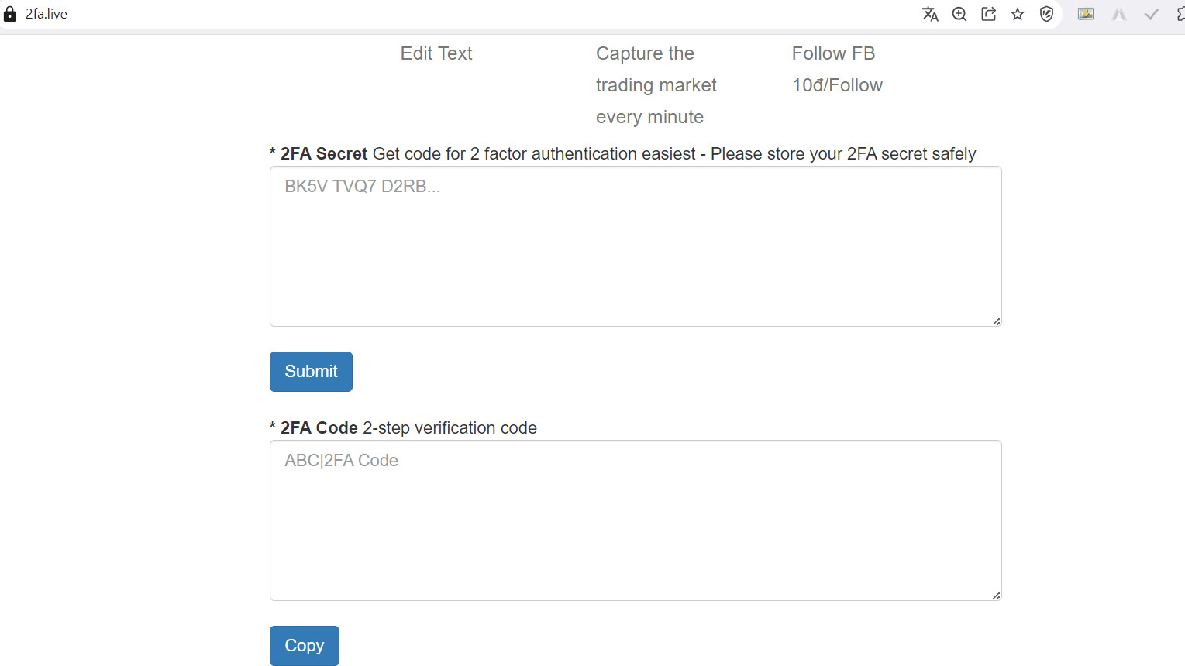Click the 2FA Code textarea resize handle
The height and width of the screenshot is (666, 1185).
(996, 595)
